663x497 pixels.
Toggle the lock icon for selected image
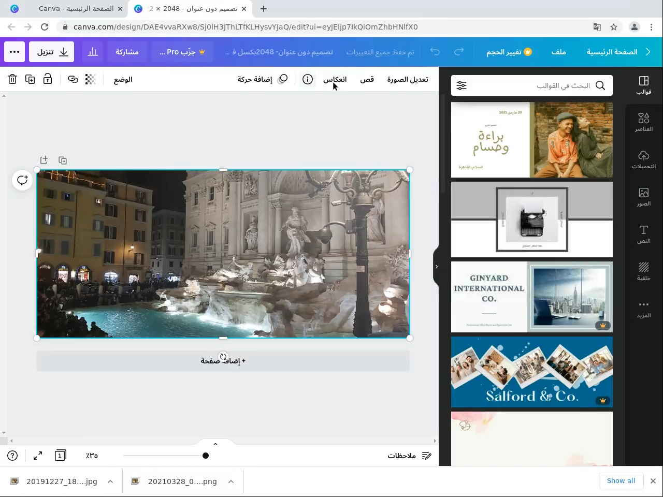(x=48, y=79)
